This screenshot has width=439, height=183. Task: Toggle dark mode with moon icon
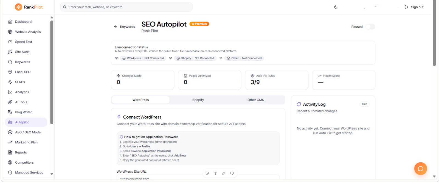click(x=336, y=7)
